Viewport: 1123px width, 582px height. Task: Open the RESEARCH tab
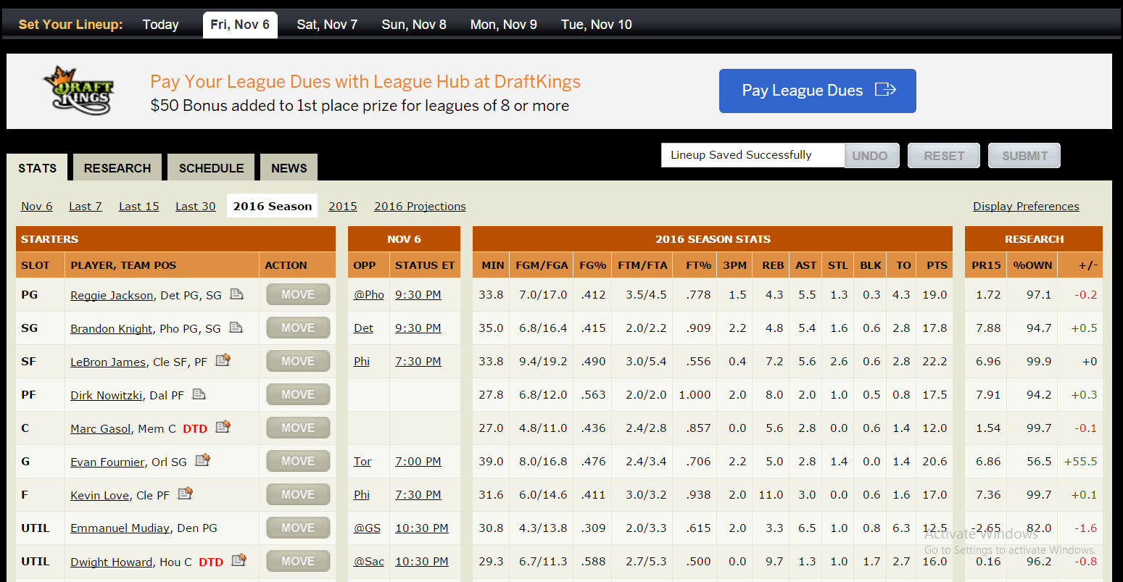coord(117,168)
